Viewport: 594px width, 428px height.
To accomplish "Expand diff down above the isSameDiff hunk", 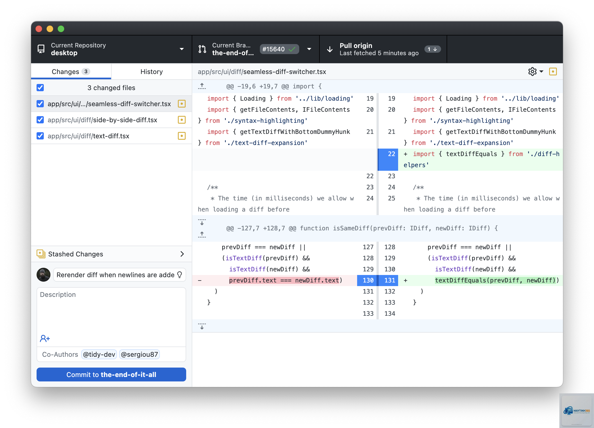I will (x=202, y=222).
